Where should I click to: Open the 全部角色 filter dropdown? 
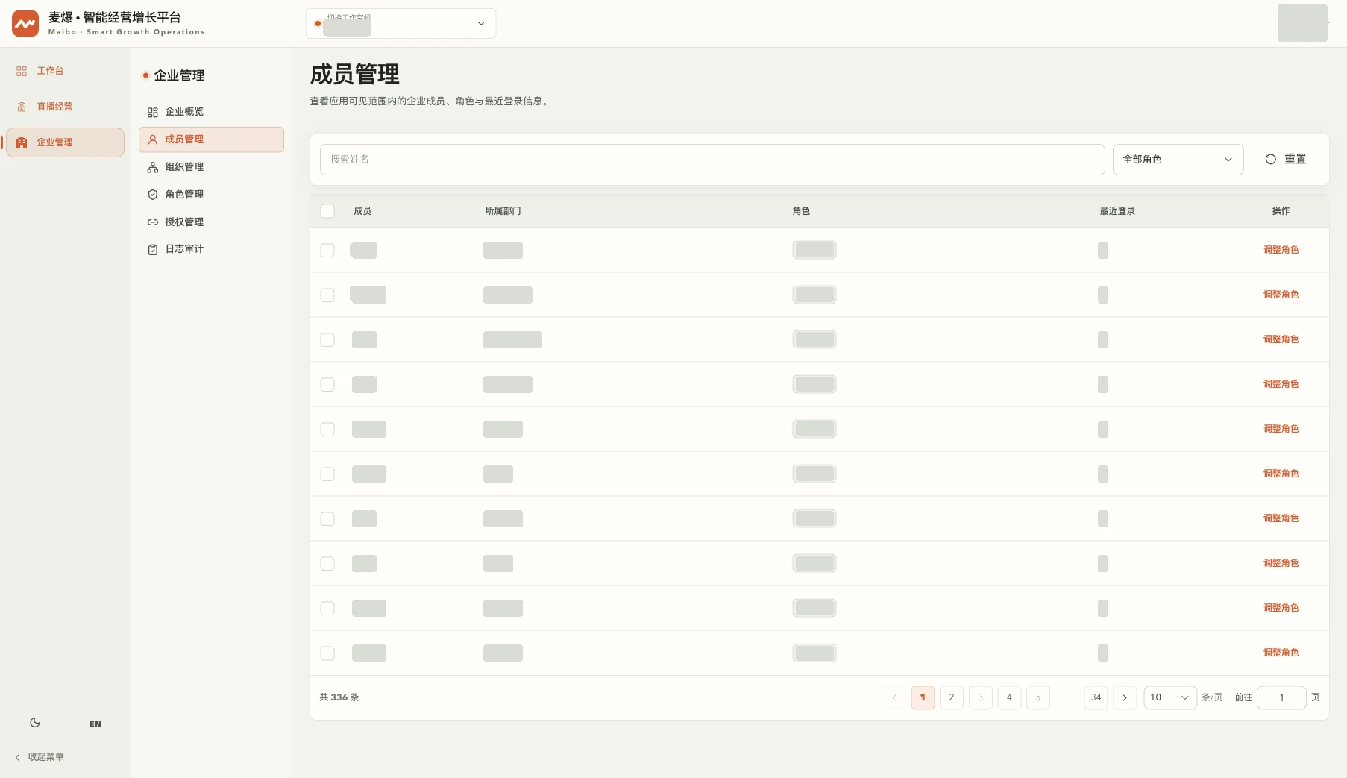(x=1178, y=160)
